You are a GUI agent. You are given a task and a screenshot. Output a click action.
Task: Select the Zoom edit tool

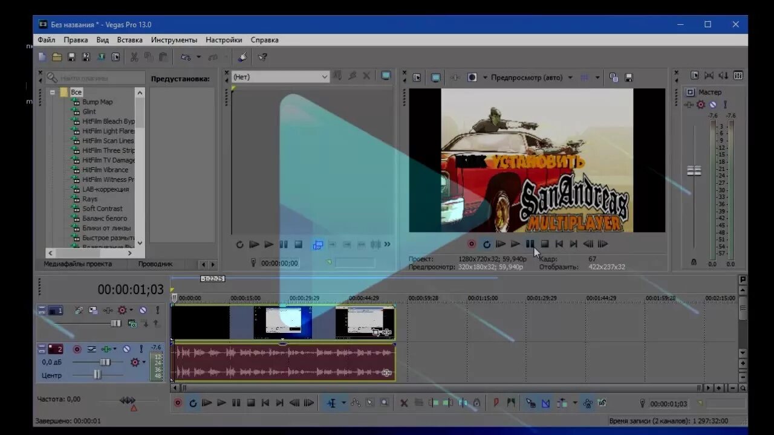point(384,403)
